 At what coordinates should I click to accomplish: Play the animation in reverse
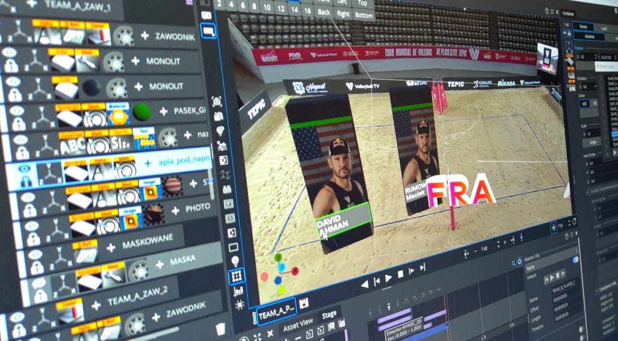point(365,284)
